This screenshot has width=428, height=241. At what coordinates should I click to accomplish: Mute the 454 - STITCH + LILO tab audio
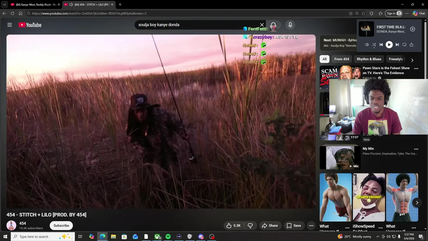point(71,5)
